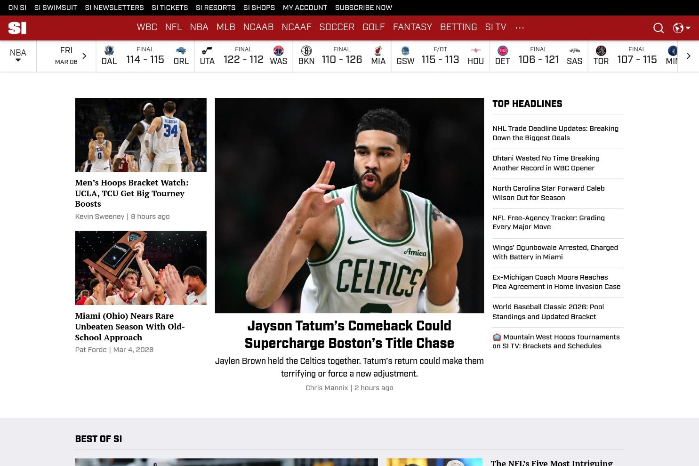
Task: Read Ohtani WBC Opener record headline
Action: [546, 163]
